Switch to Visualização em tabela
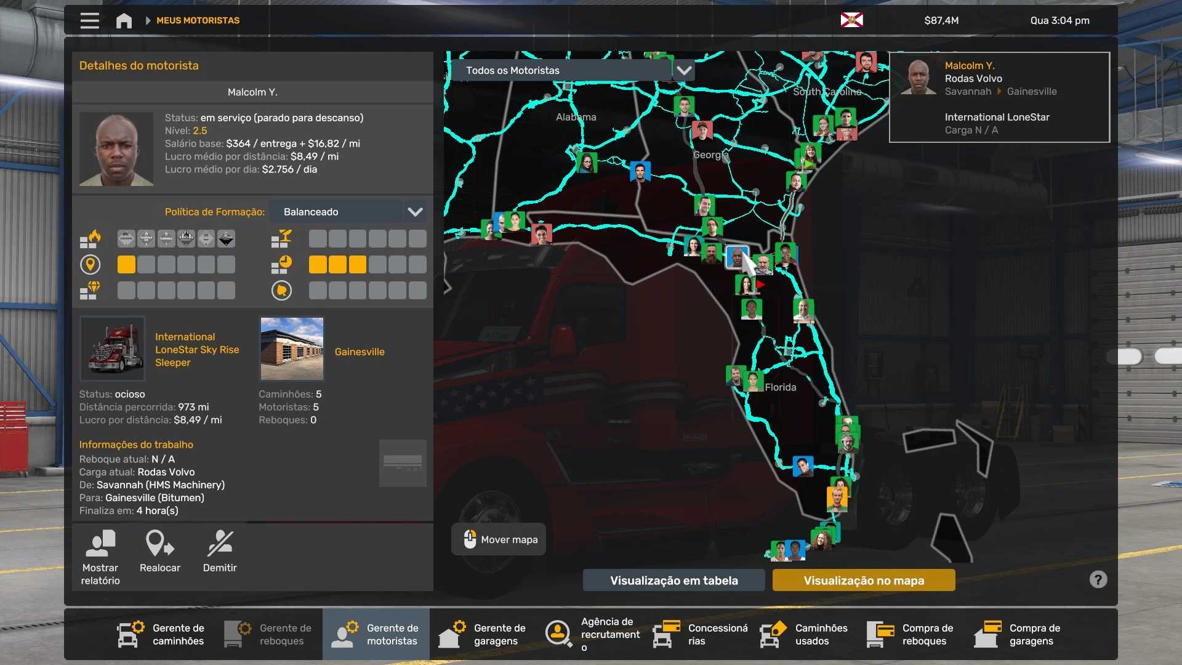The width and height of the screenshot is (1182, 665). pyautogui.click(x=673, y=580)
